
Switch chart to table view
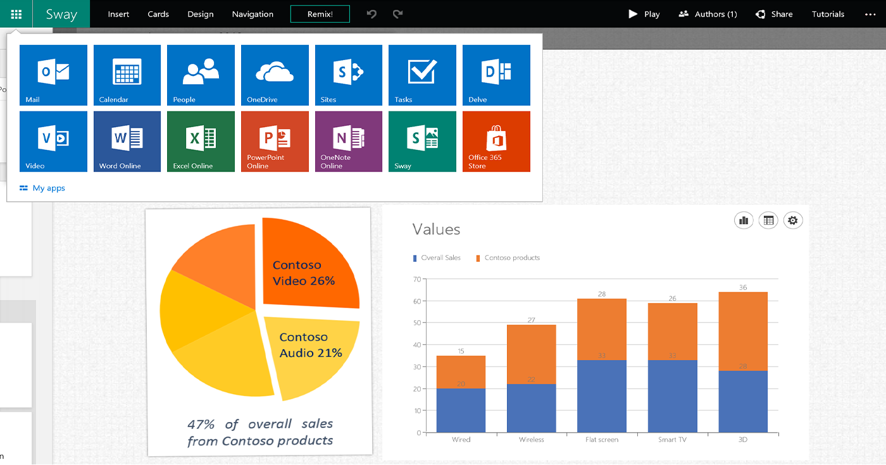pos(768,220)
